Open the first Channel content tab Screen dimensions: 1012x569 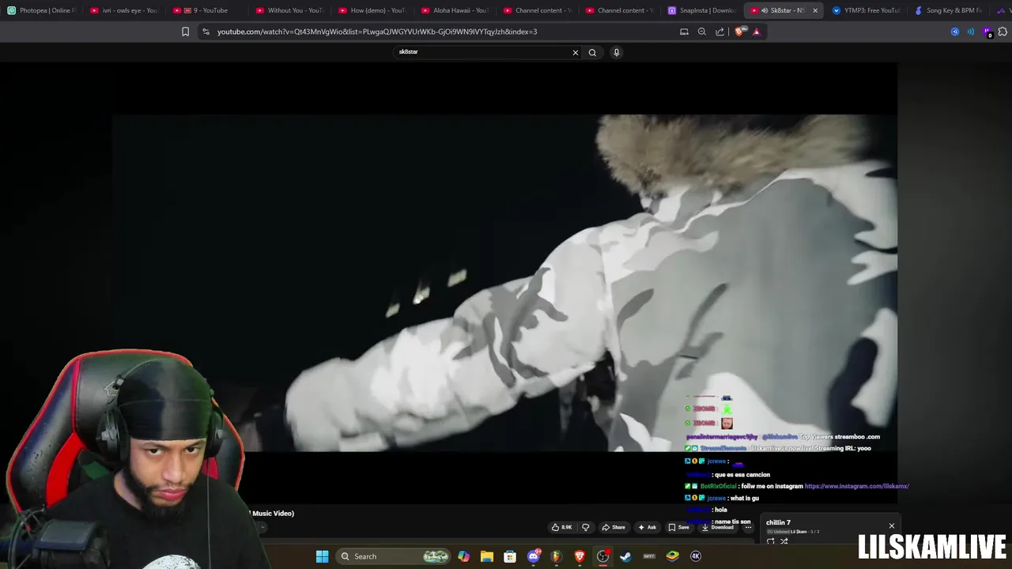point(537,10)
